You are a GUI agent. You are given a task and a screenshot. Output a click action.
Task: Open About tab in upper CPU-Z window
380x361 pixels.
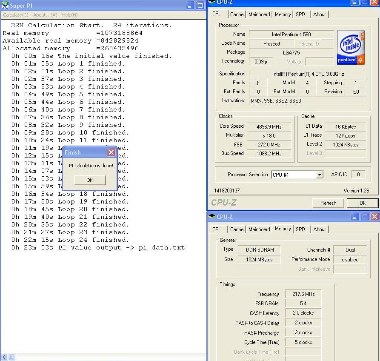tap(320, 14)
